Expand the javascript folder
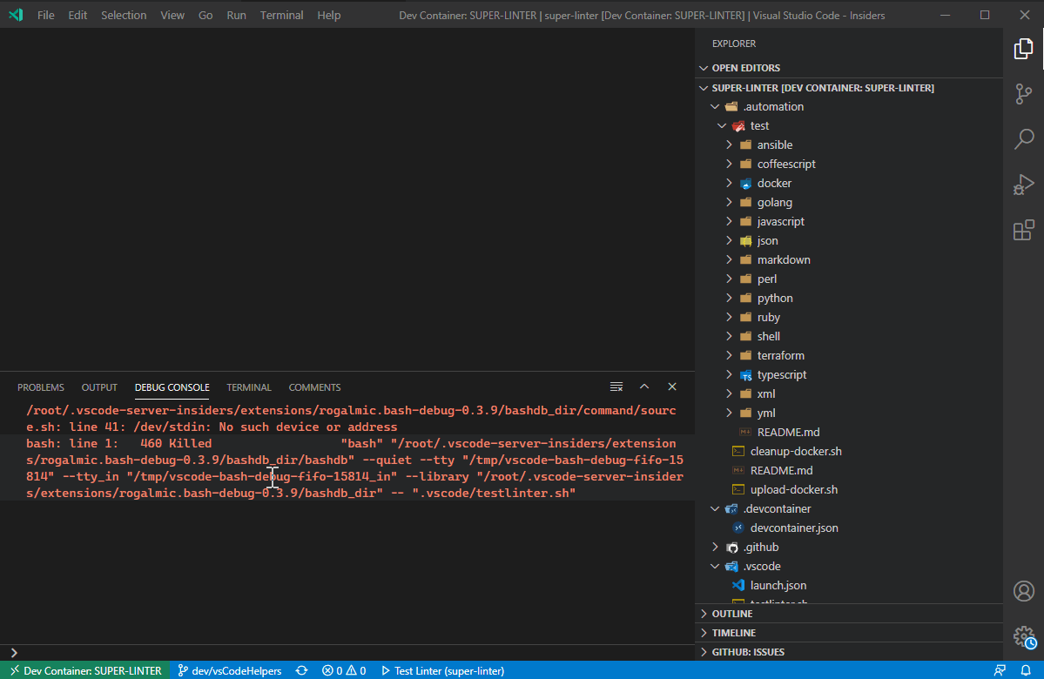This screenshot has width=1044, height=679. [x=849, y=222]
